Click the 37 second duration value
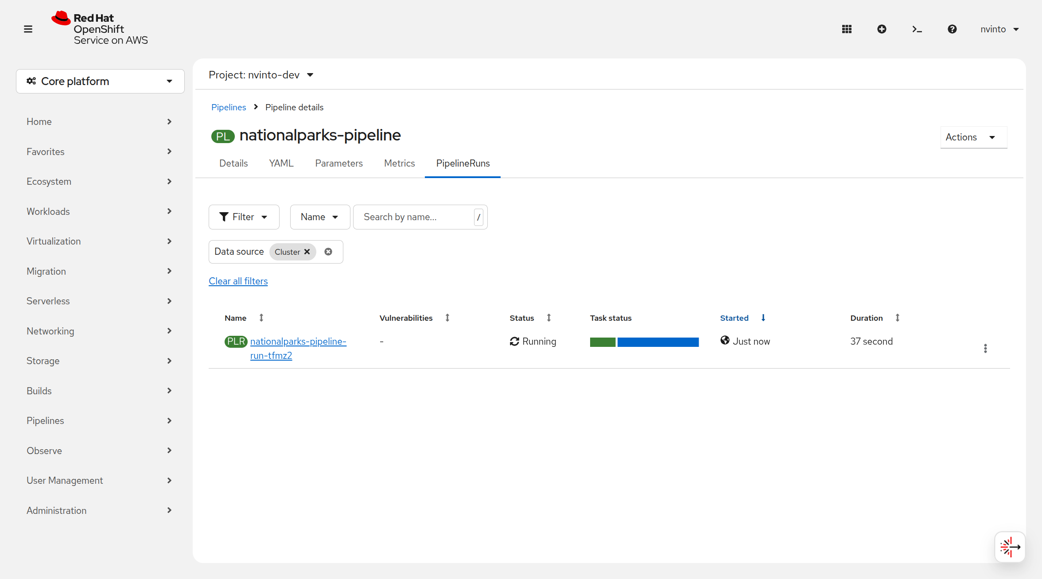 (x=871, y=342)
